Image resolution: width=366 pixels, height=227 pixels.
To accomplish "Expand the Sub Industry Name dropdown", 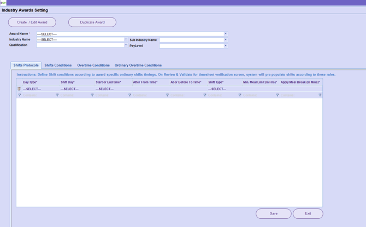I will (226, 40).
